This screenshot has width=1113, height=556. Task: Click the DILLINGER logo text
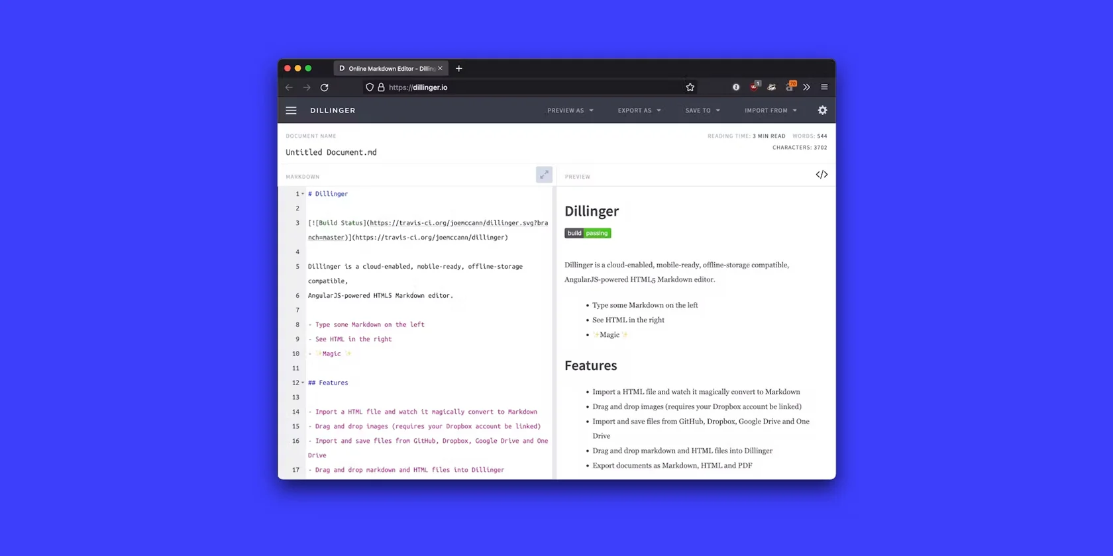[333, 111]
